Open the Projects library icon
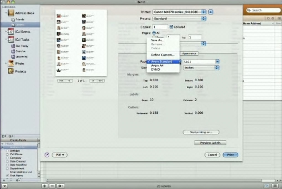This screenshot has height=189, width=282. point(11,71)
